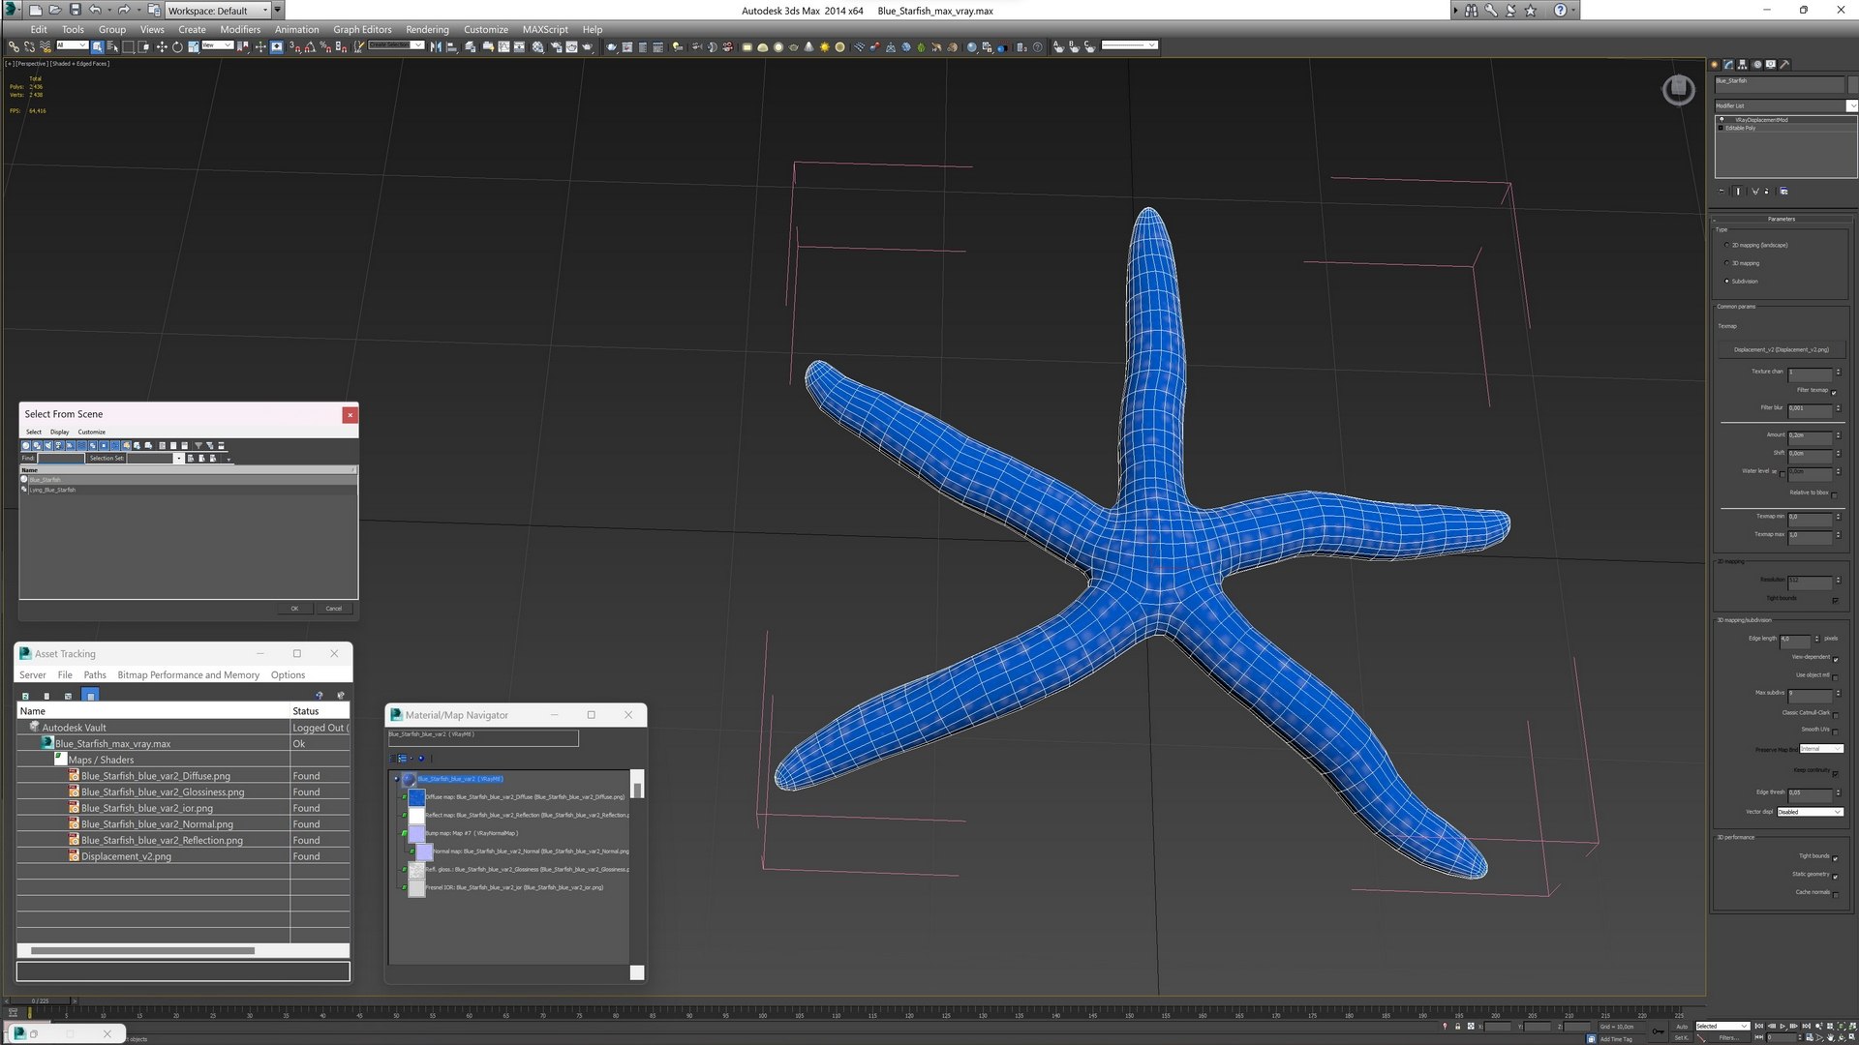
Task: Open the Preserve Map Bnd Internal dropdown
Action: (x=1820, y=749)
